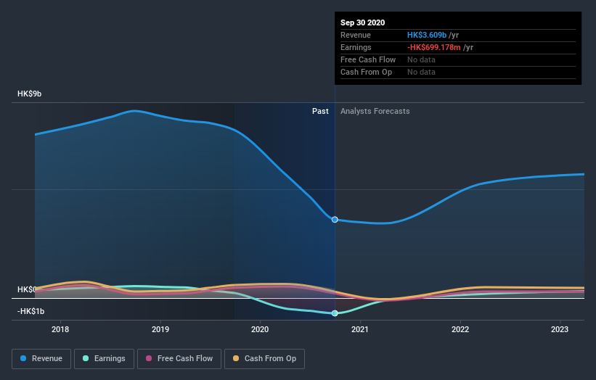Click the 2021 x-axis label
Screen dimensions: 596x380
coord(360,329)
